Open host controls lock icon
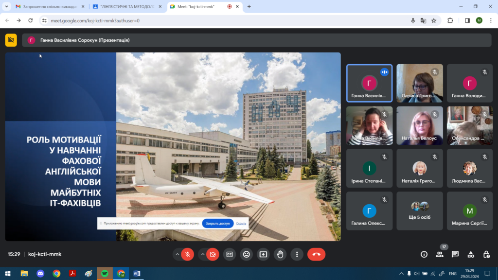 click(486, 254)
